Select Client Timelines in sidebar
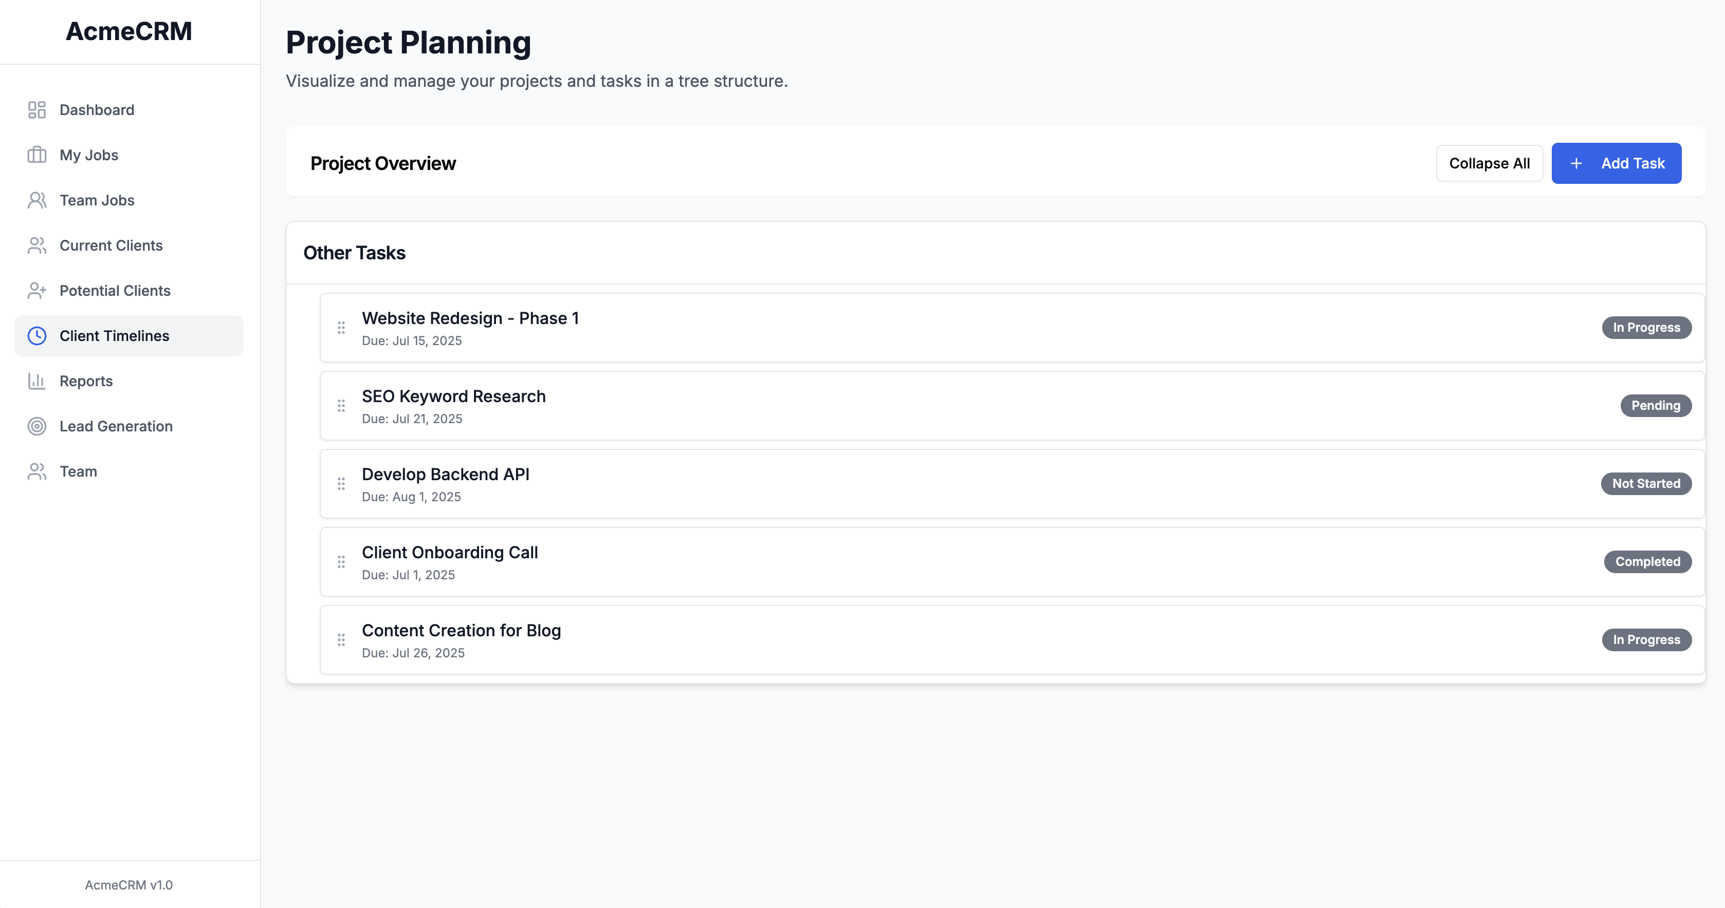The image size is (1725, 908). pos(129,336)
